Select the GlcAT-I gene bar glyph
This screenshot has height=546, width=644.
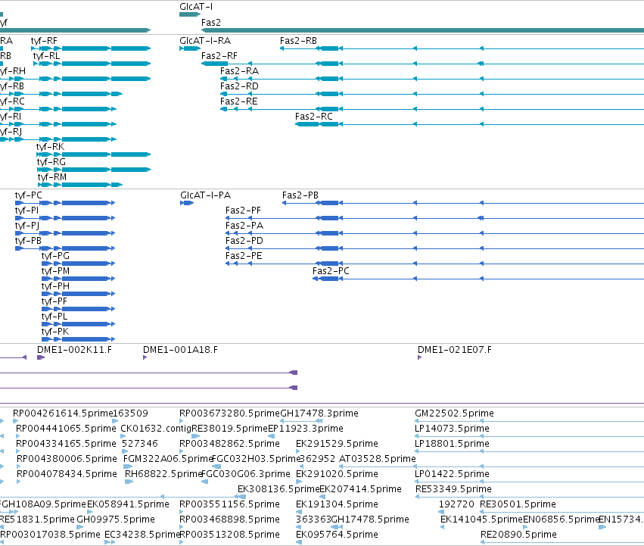(190, 14)
